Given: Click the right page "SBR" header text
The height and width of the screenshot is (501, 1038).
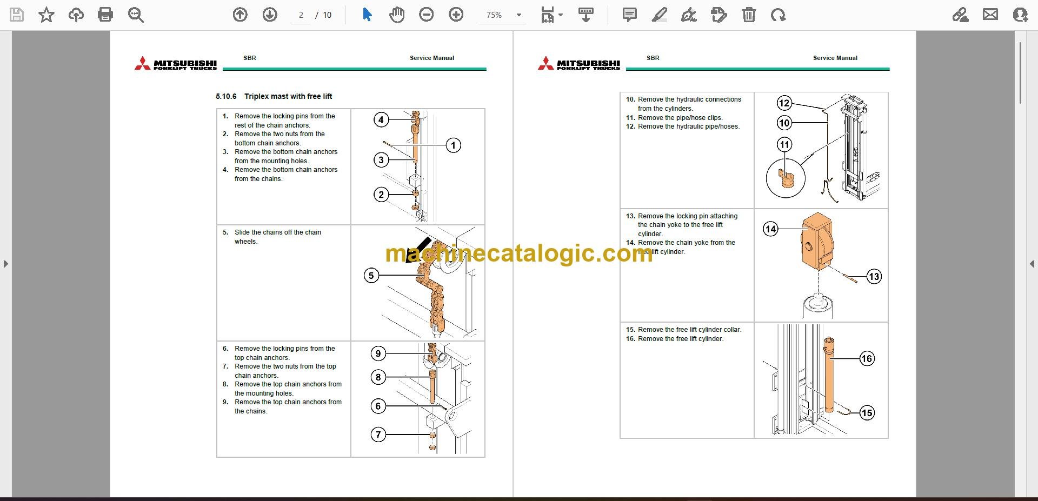Looking at the screenshot, I should [x=653, y=58].
